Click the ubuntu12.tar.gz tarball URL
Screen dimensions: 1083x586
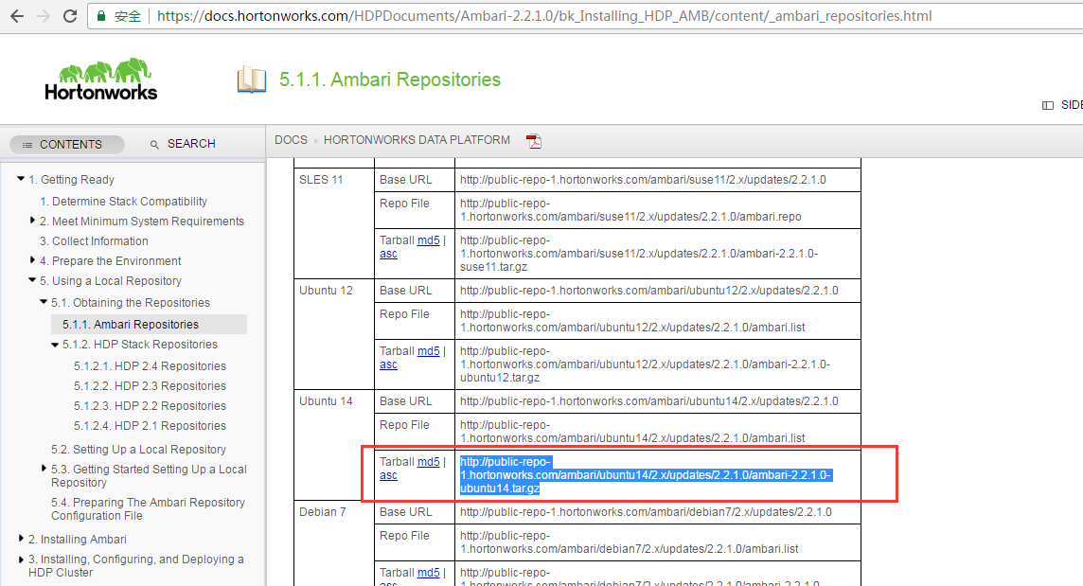click(645, 364)
